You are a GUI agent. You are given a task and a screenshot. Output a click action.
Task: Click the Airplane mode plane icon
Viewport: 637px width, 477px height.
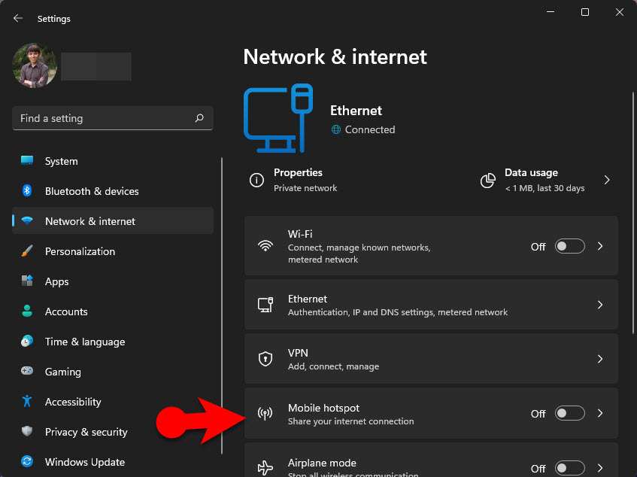[x=265, y=468]
